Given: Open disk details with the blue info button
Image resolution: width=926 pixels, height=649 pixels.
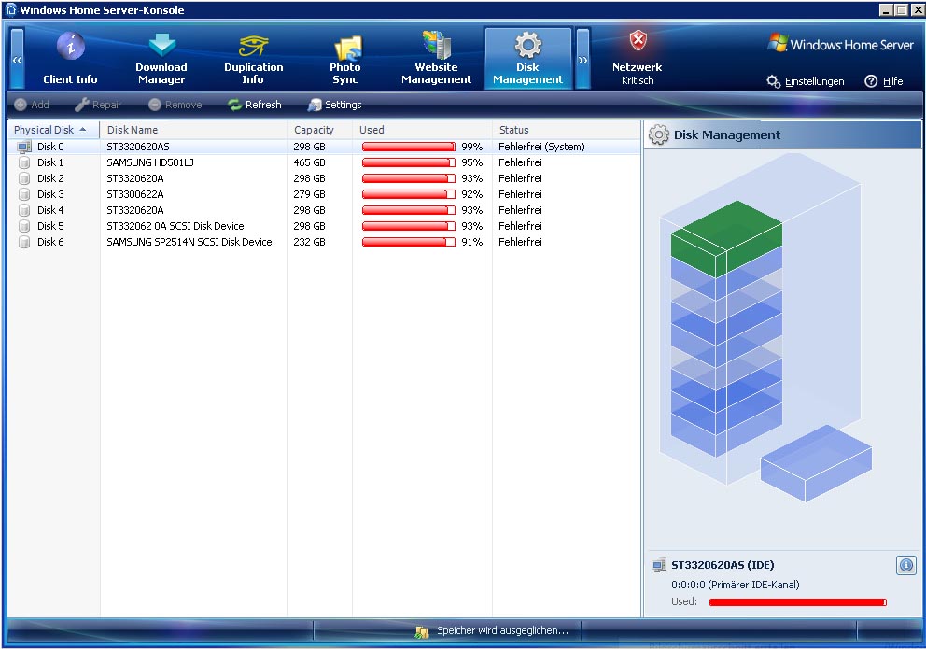Looking at the screenshot, I should coord(905,565).
